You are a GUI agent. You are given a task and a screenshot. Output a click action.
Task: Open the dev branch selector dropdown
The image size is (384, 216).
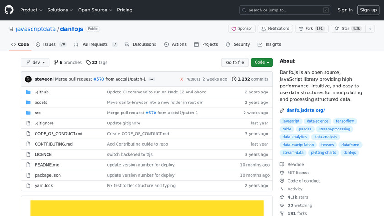click(35, 63)
